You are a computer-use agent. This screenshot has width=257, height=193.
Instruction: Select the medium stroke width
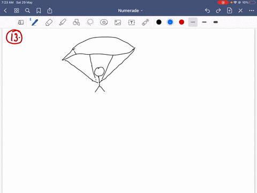click(205, 22)
